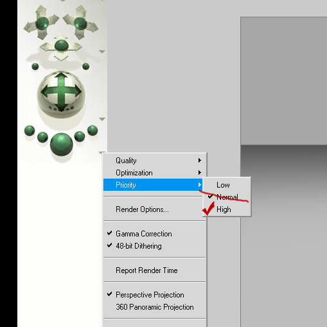The height and width of the screenshot is (327, 327).
Task: Expand the Quality submenu
Action: tap(154, 161)
